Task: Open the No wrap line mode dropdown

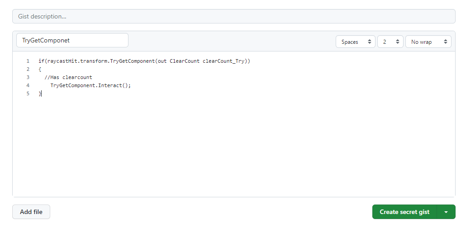Action: (x=428, y=42)
